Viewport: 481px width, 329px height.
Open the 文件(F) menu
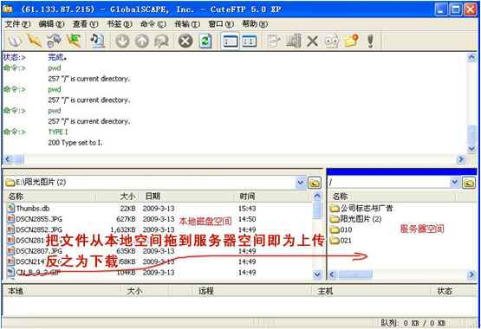pyautogui.click(x=17, y=24)
